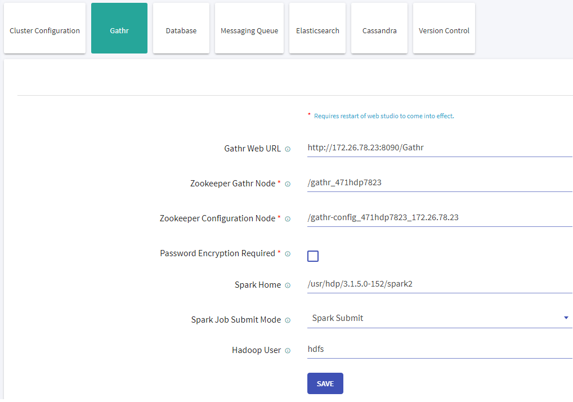Switch to the Version Control tab
The image size is (573, 402).
tap(444, 30)
